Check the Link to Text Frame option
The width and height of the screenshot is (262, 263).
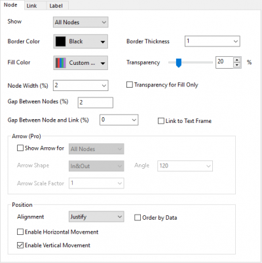click(x=161, y=121)
